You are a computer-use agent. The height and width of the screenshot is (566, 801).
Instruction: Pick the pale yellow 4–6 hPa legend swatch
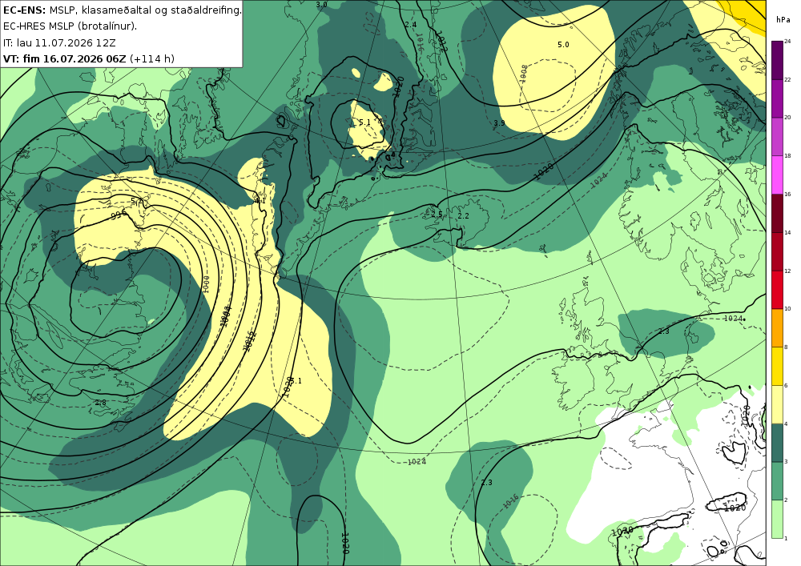pos(777,404)
